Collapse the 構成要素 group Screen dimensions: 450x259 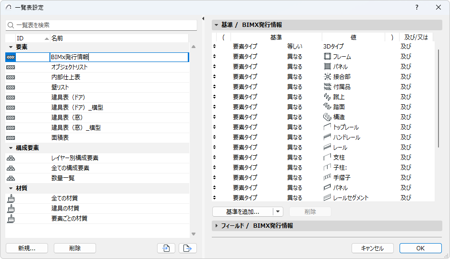[x=11, y=148]
